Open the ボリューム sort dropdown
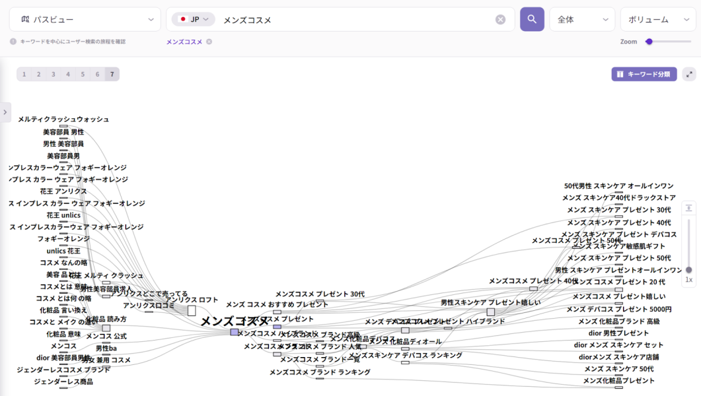This screenshot has height=396, width=701. coord(657,20)
